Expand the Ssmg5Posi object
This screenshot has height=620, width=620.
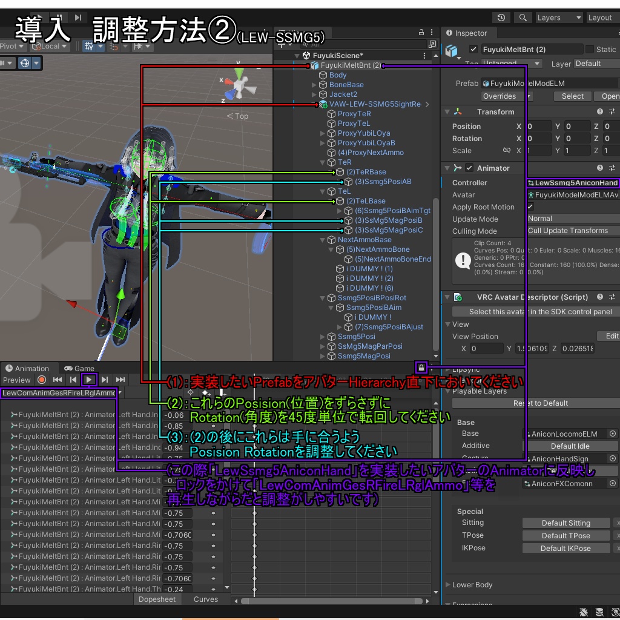322,337
